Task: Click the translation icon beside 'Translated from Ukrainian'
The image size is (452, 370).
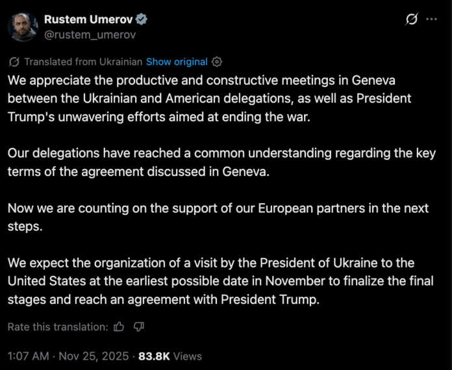Action: click(x=15, y=62)
